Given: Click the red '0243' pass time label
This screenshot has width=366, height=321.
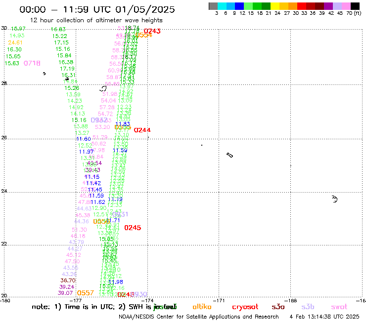Looking at the screenshot, I should (152, 31).
